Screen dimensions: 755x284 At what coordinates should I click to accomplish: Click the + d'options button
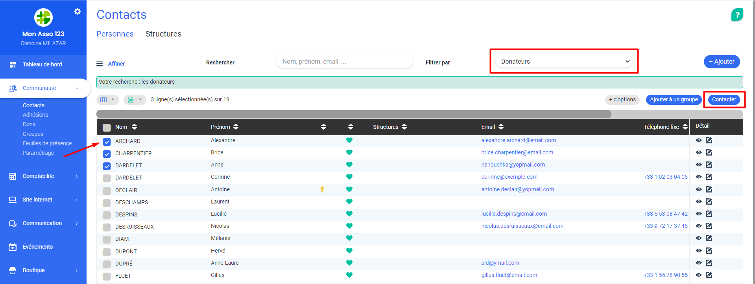coord(622,99)
